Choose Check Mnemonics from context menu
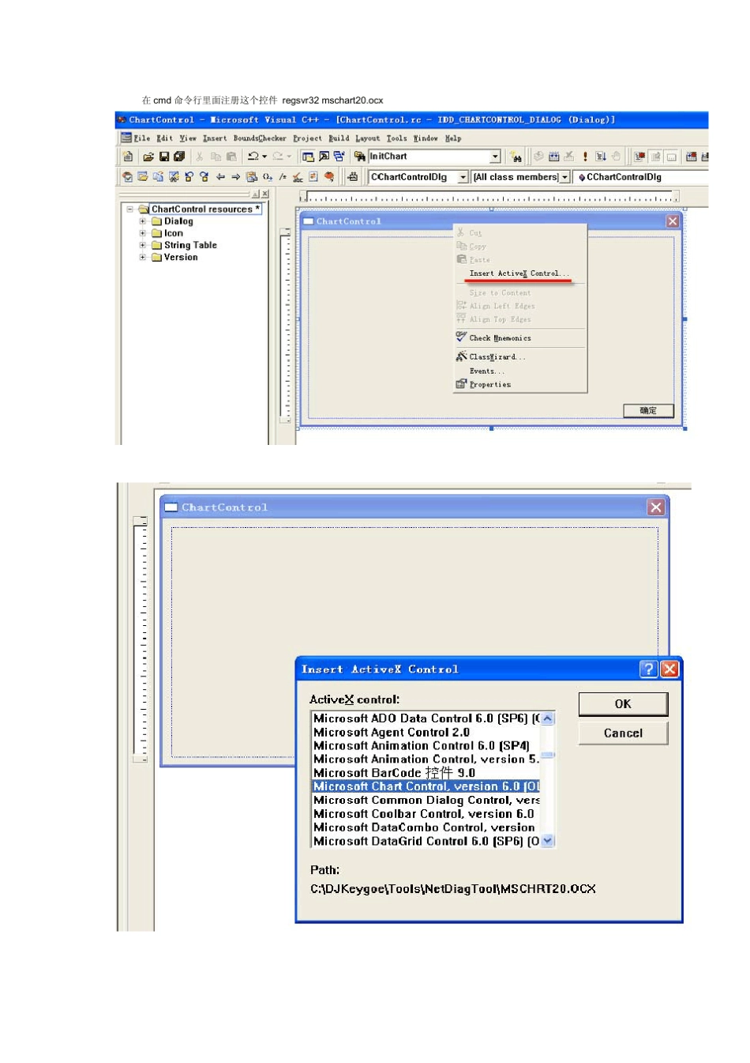Image resolution: width=750 pixels, height=1063 pixels. point(500,338)
